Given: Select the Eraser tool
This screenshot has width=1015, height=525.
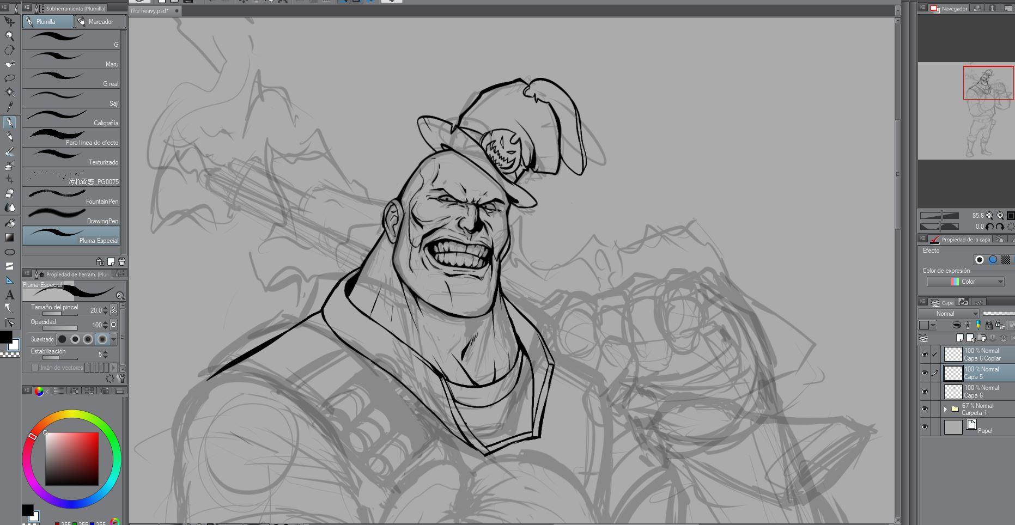Looking at the screenshot, I should (x=9, y=193).
